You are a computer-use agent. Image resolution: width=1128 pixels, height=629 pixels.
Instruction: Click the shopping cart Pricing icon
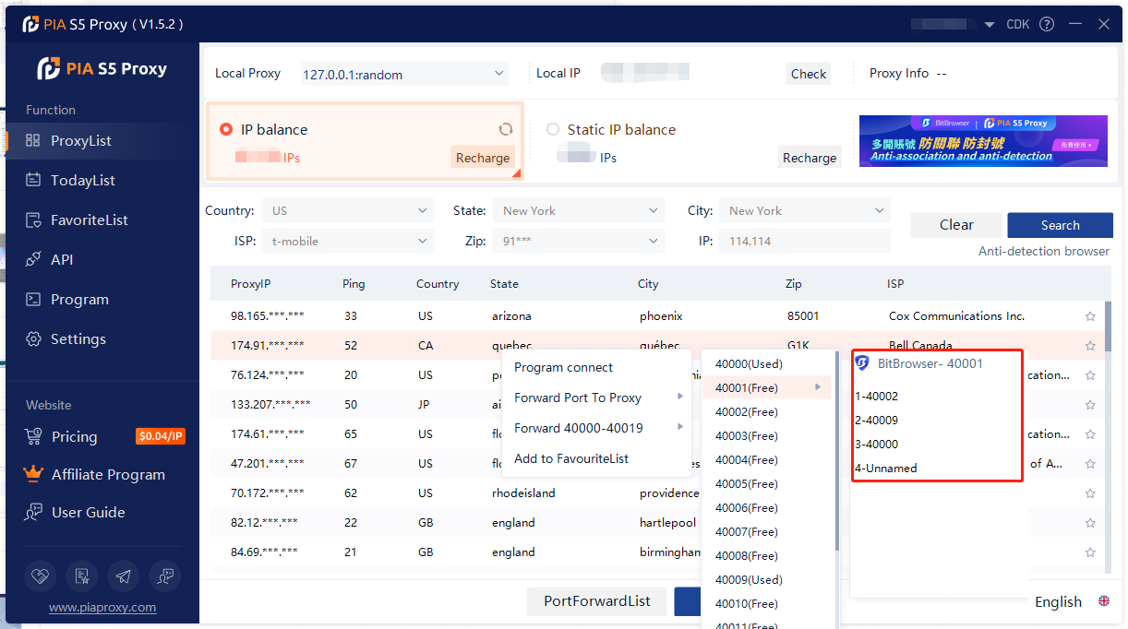[34, 436]
